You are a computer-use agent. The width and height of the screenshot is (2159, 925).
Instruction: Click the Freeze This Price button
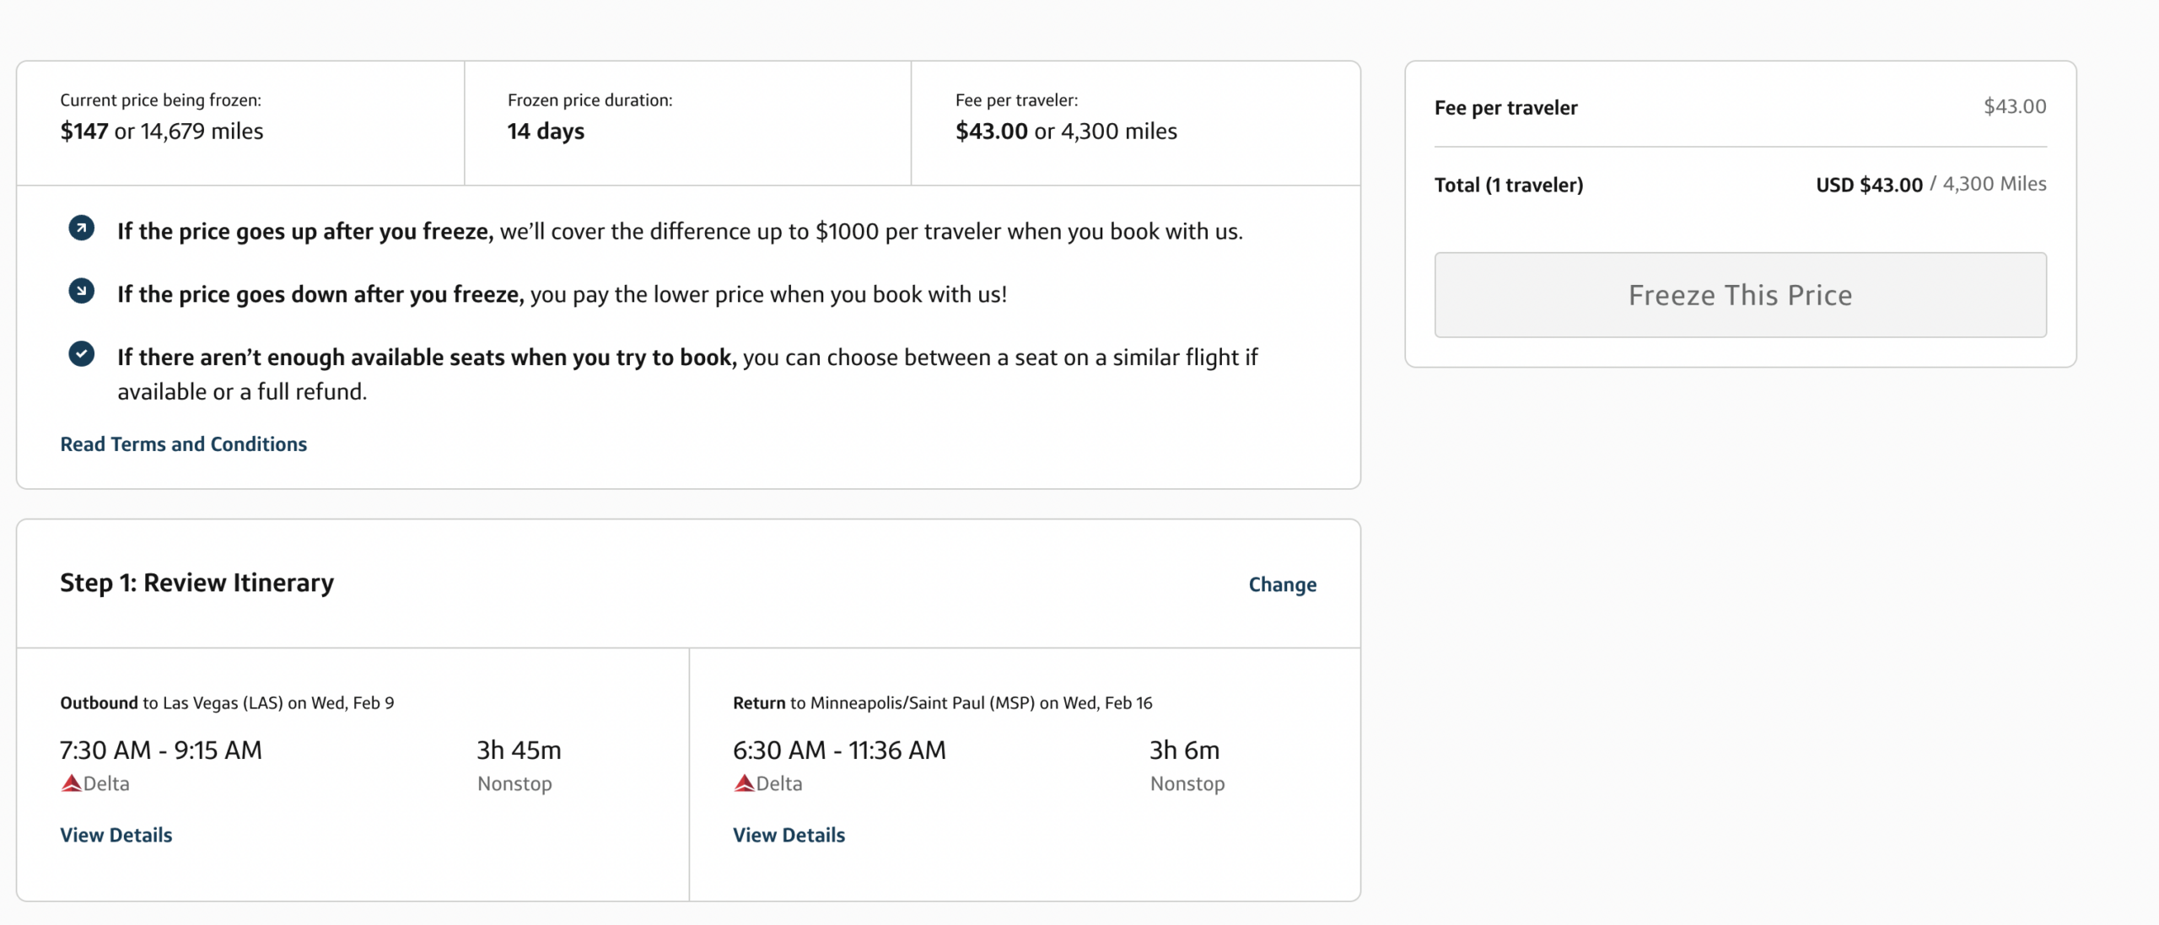click(1740, 294)
